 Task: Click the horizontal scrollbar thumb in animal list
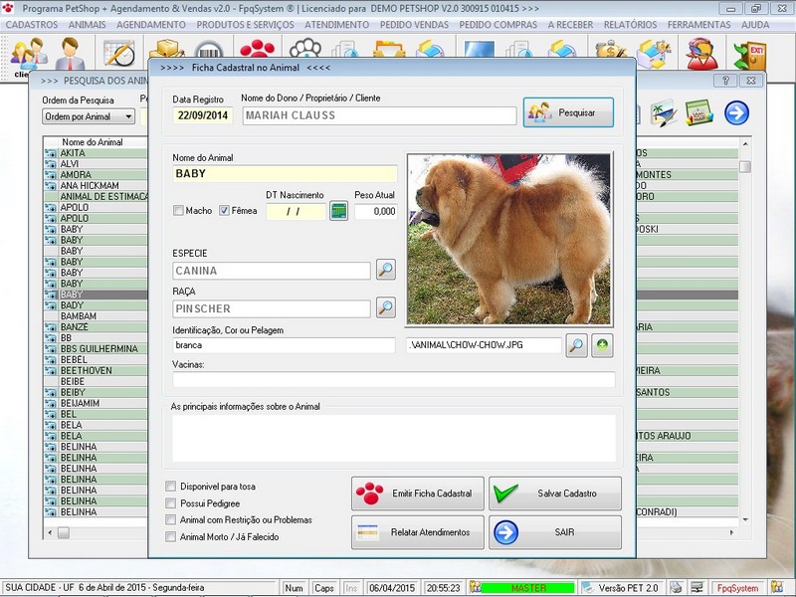(64, 532)
